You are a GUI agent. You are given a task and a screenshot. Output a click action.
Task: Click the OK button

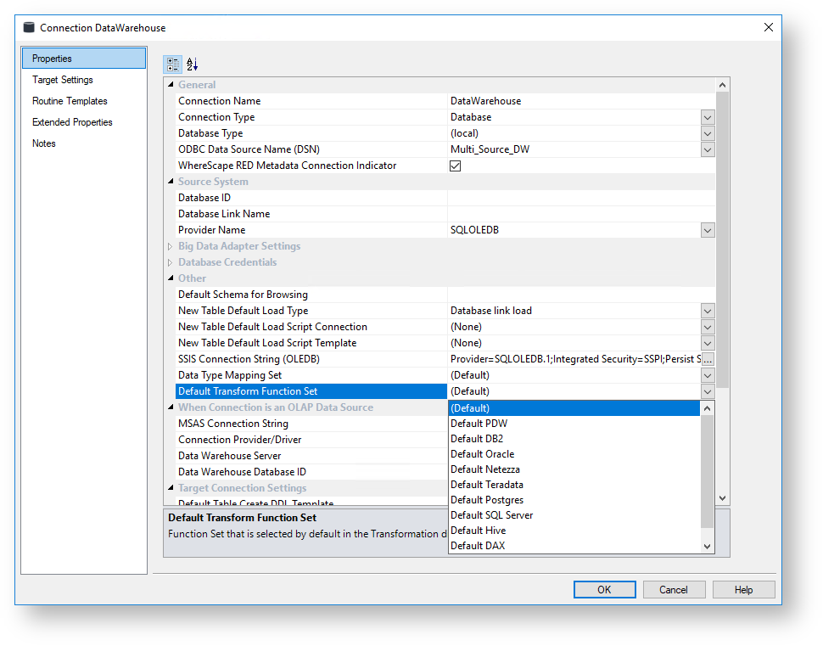pos(605,590)
